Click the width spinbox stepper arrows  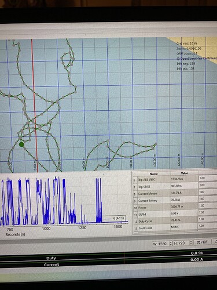coord(171,244)
